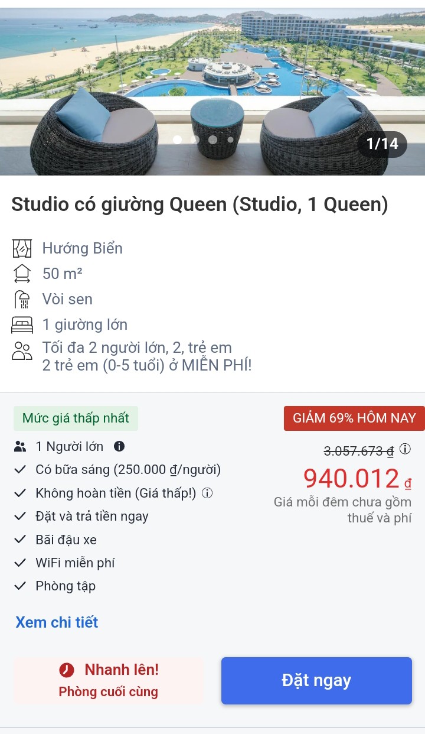Tap the 50 m² room size icon
425x734 pixels.
(22, 274)
